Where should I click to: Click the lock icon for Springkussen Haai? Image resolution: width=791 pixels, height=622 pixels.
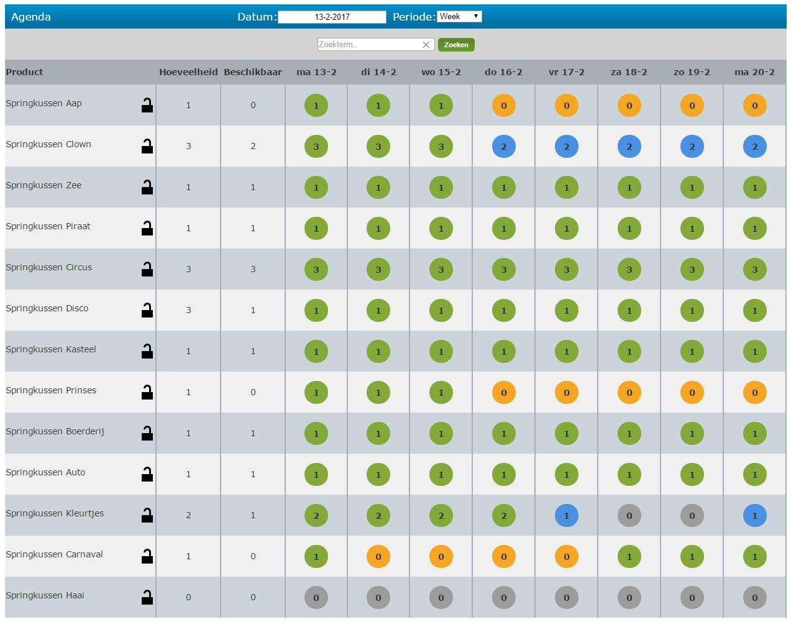click(x=147, y=597)
